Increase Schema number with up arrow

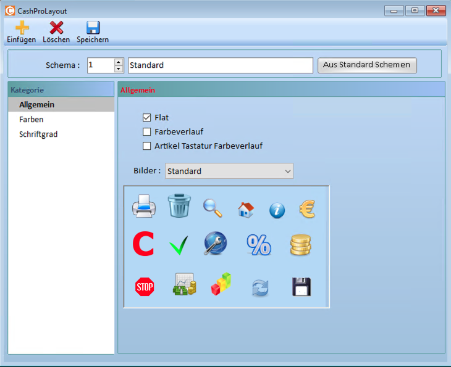[x=119, y=62]
